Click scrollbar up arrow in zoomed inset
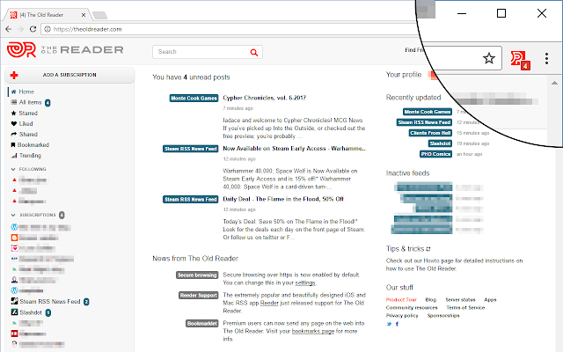Image resolution: width=563 pixels, height=352 pixels. click(x=554, y=83)
